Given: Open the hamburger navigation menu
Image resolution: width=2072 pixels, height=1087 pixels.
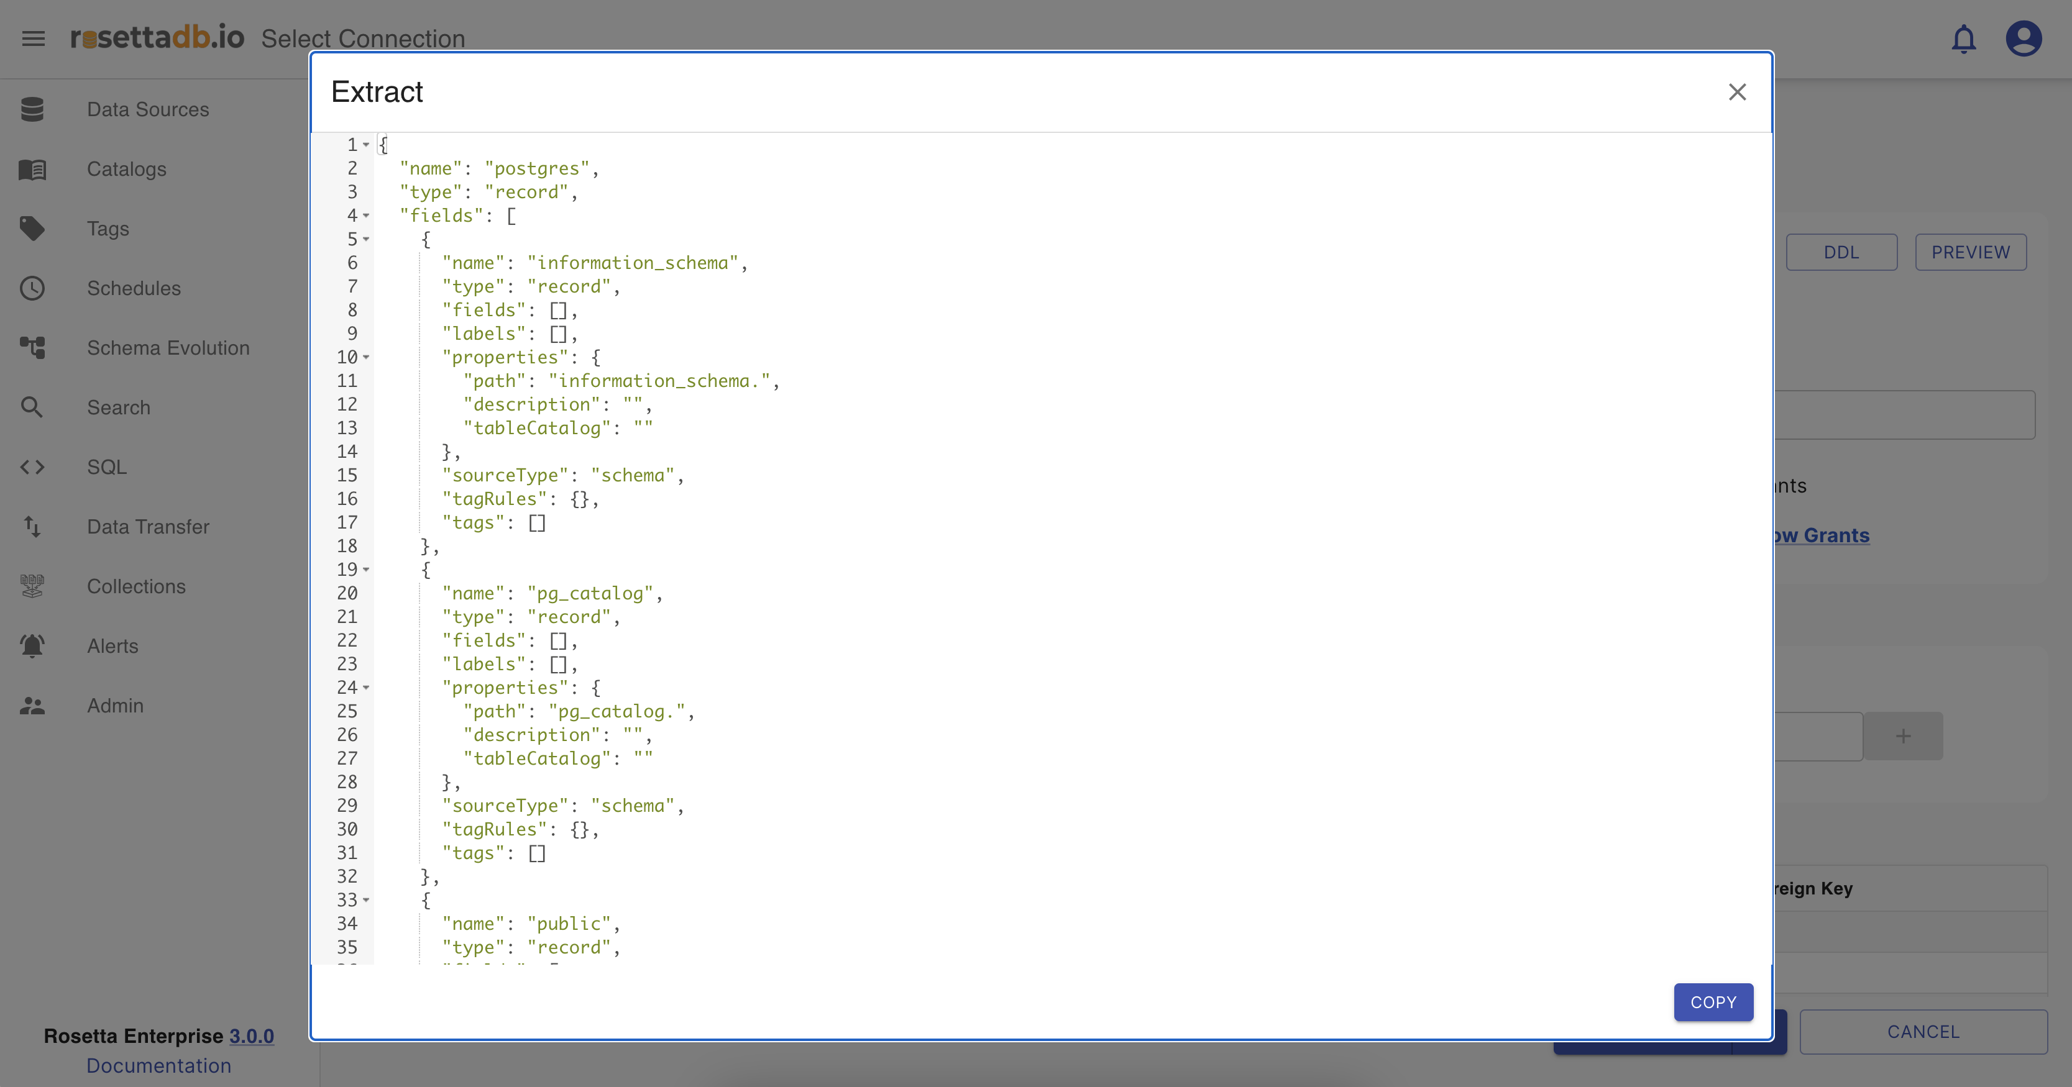Looking at the screenshot, I should [33, 39].
